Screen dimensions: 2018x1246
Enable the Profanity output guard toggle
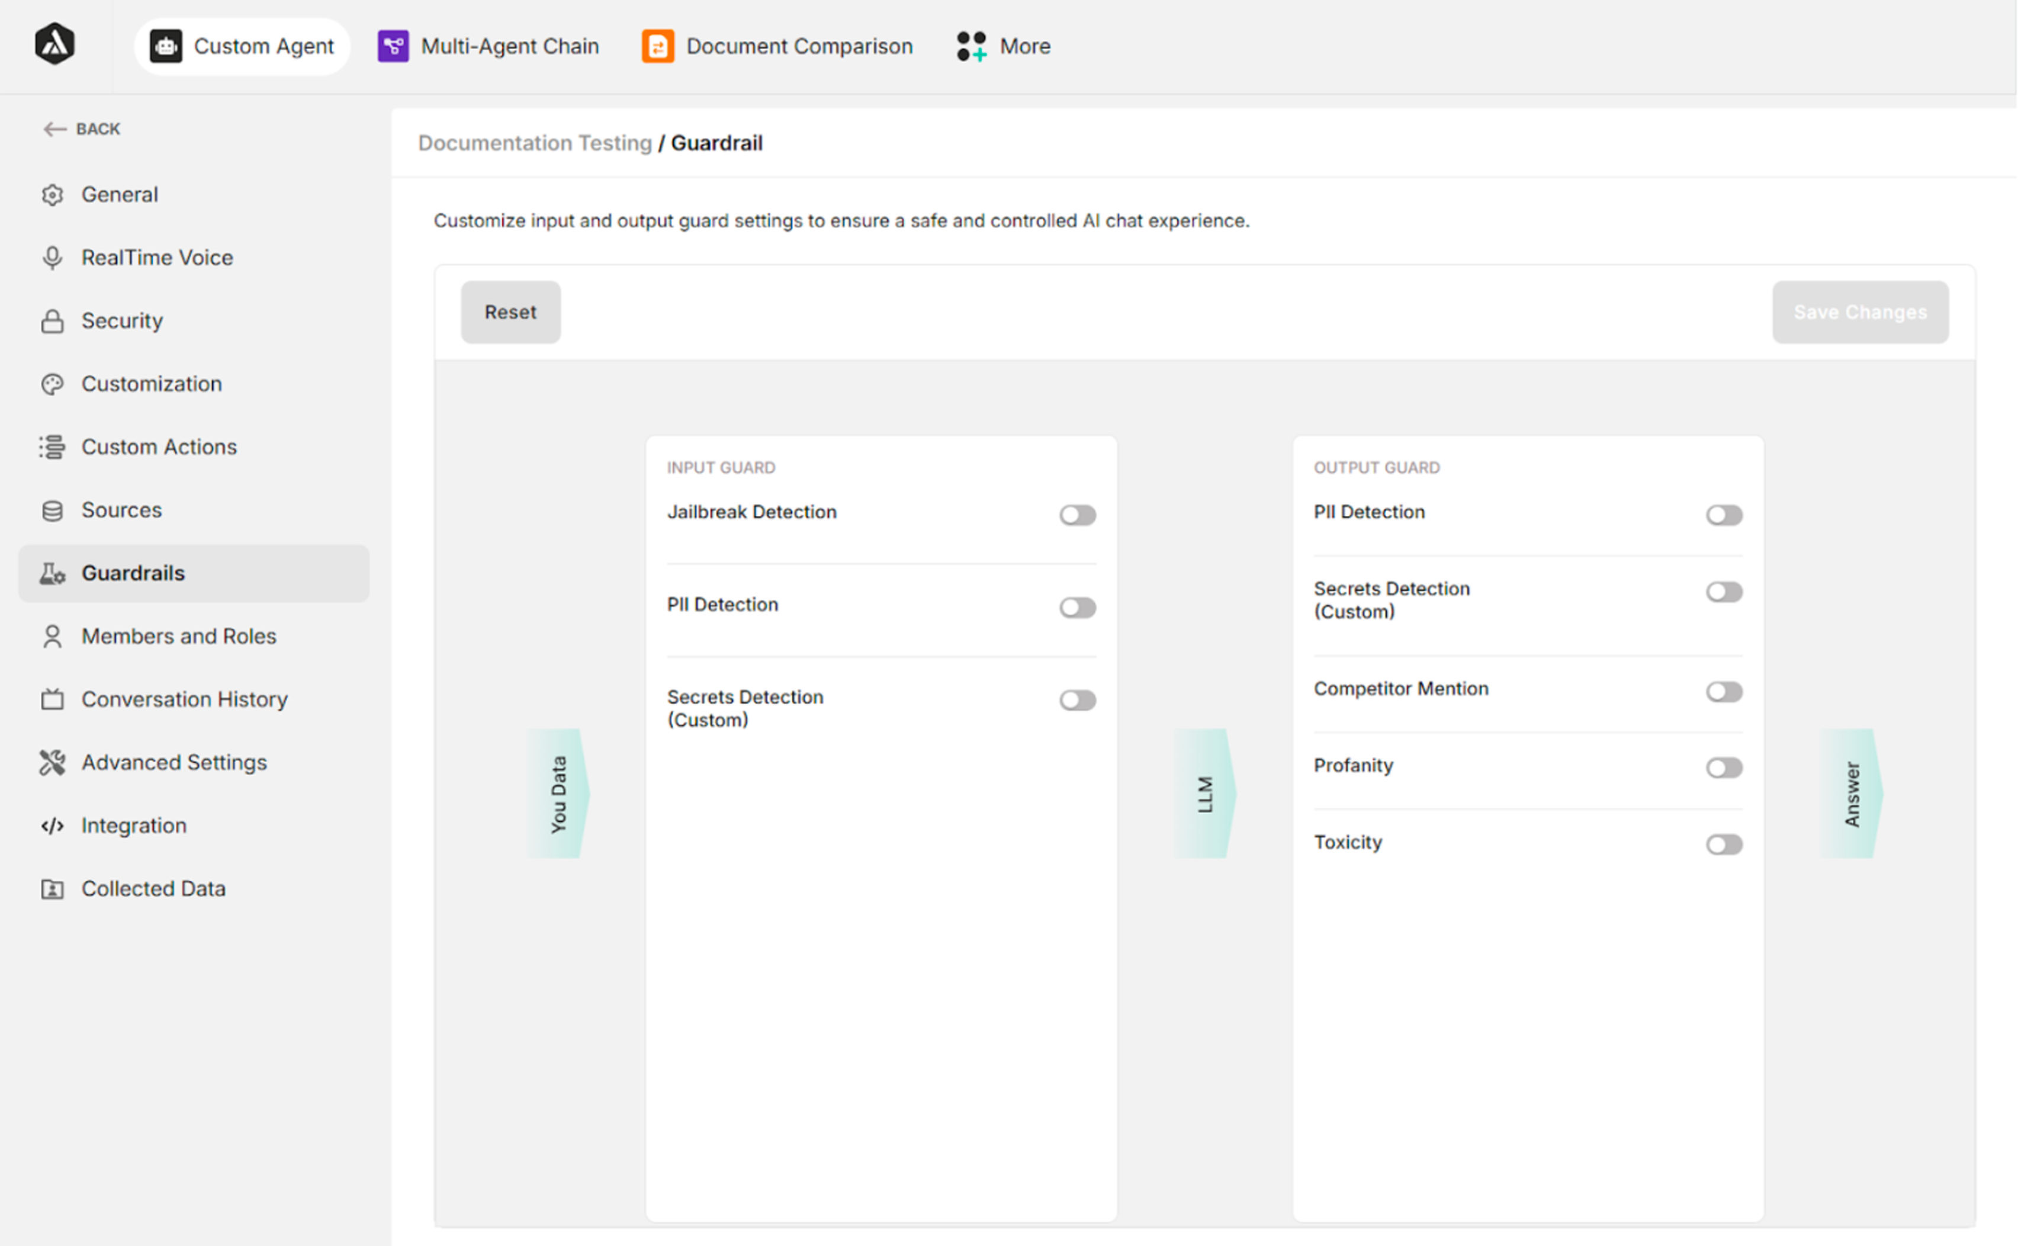click(1725, 768)
